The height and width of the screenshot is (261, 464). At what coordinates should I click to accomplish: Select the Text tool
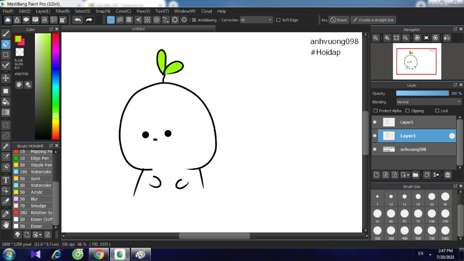coord(5,180)
